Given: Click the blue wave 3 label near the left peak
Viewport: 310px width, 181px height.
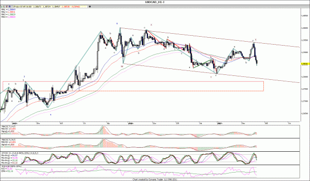Looking at the screenshot, I should click(24, 76).
